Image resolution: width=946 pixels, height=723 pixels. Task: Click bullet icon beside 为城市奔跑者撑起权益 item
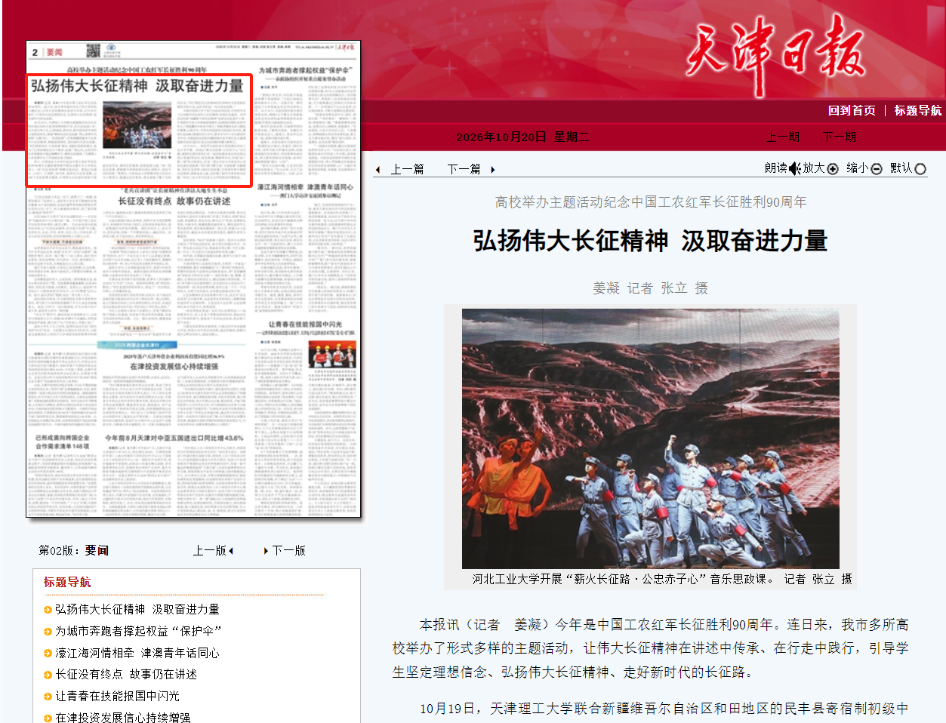tap(48, 632)
